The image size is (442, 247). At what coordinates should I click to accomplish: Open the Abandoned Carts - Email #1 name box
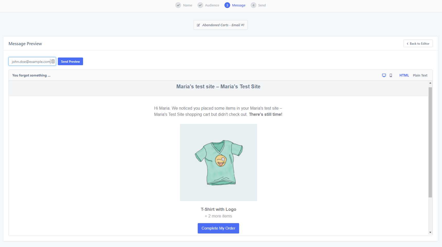tap(221, 25)
